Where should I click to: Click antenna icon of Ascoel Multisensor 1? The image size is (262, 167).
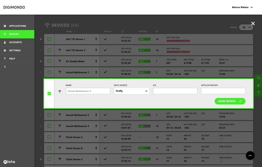click(x=60, y=72)
